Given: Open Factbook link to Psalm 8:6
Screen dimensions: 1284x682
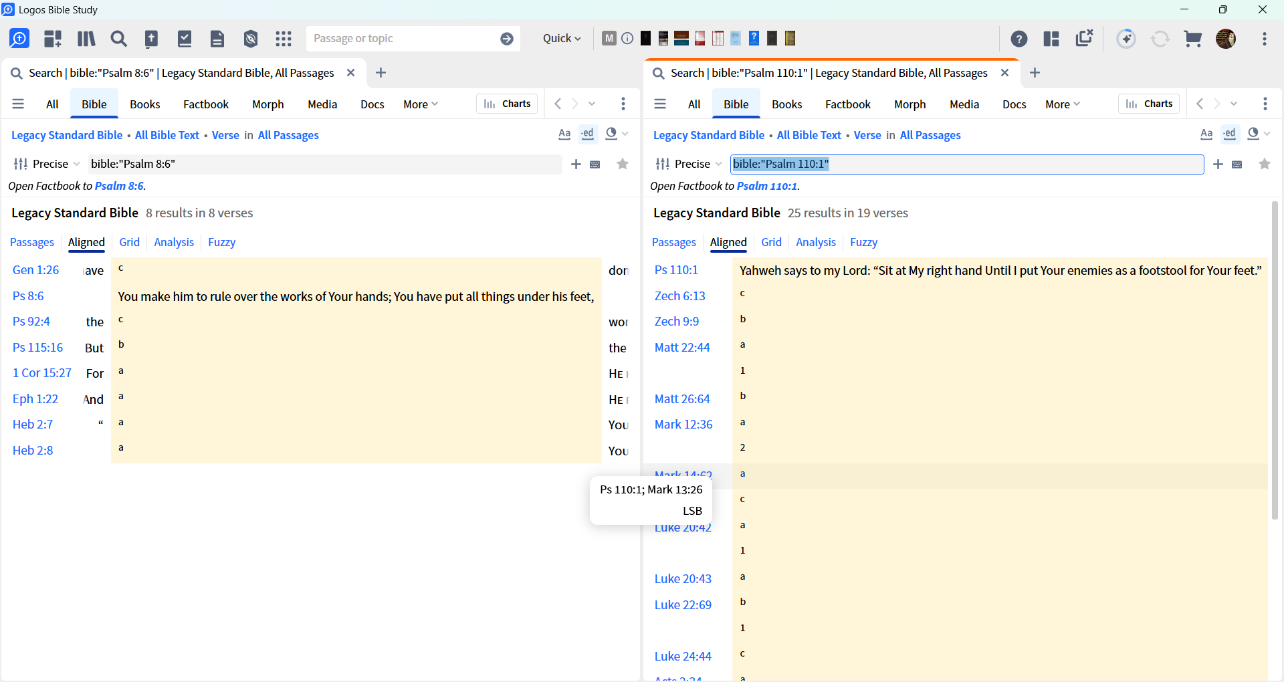Looking at the screenshot, I should point(119,186).
